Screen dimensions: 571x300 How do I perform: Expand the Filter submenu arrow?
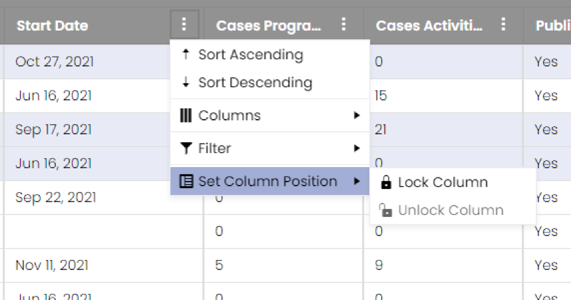coord(357,148)
